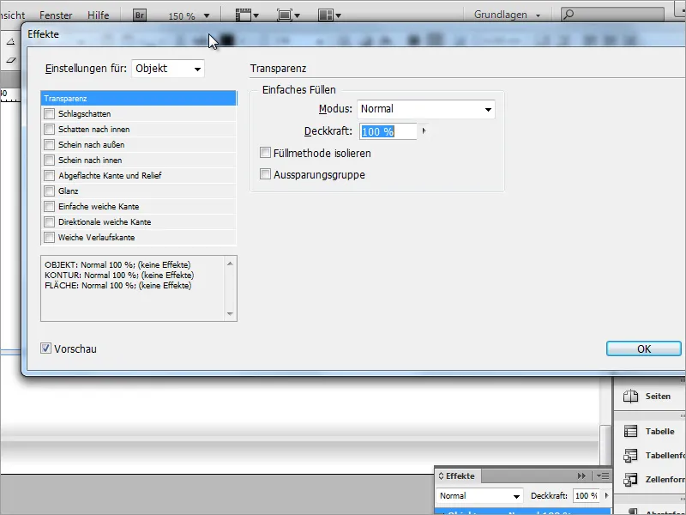Click summary box scroll down arrow
The image size is (686, 515).
[230, 313]
